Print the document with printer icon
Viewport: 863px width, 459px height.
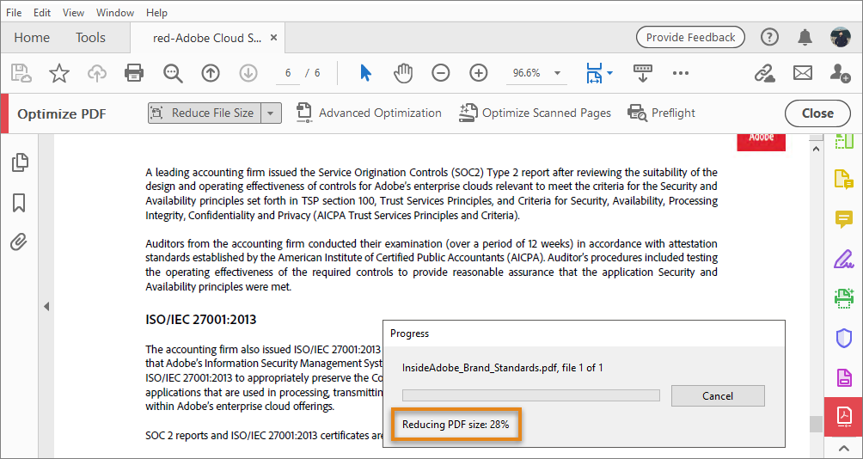(x=134, y=73)
